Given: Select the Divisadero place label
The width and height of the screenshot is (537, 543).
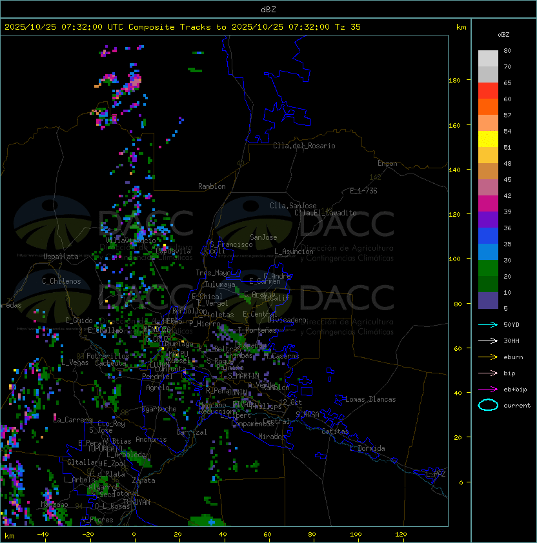Looking at the screenshot, I should click(287, 320).
